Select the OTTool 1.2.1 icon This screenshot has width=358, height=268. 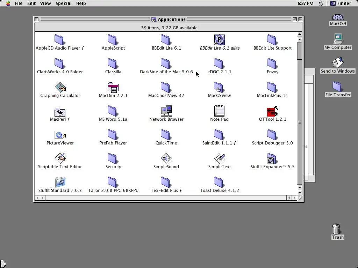pyautogui.click(x=273, y=111)
